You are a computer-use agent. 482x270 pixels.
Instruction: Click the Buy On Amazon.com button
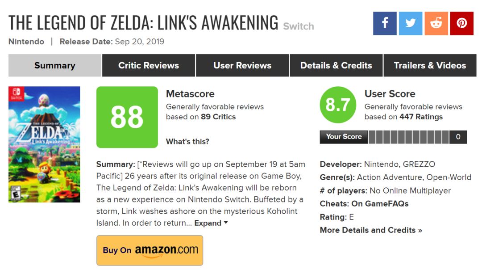(x=150, y=250)
